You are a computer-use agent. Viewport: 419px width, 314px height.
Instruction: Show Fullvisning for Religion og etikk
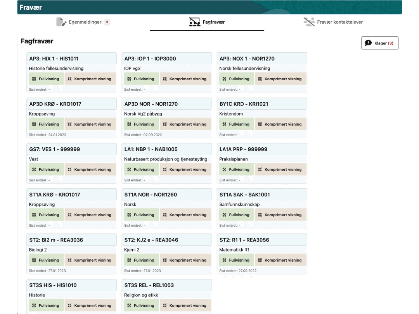coord(140,306)
